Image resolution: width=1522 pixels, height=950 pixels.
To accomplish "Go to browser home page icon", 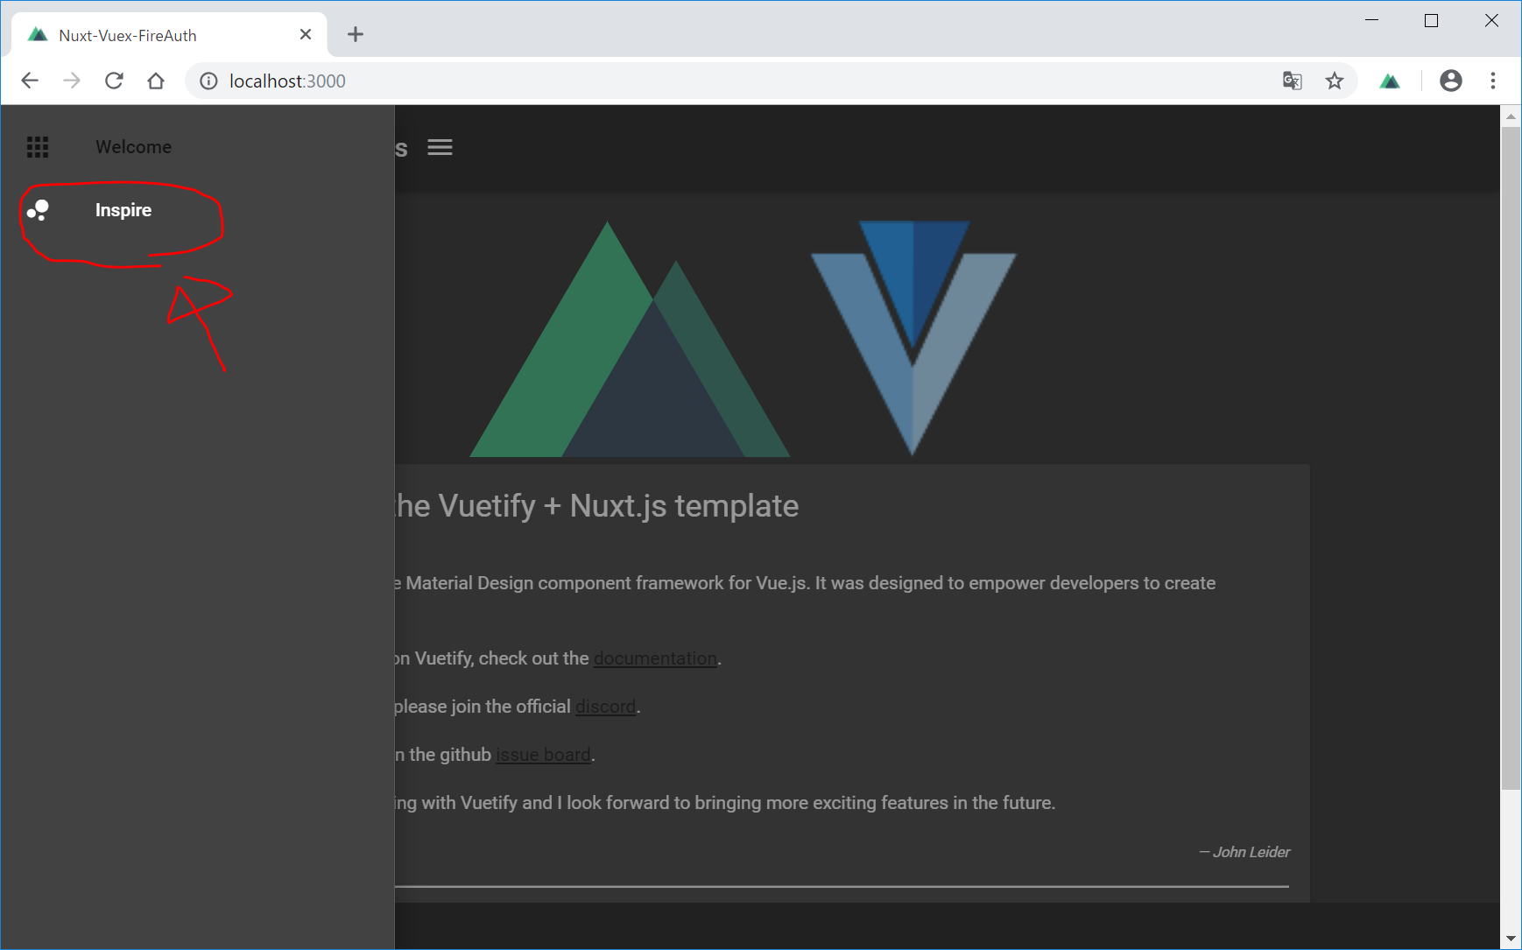I will coord(156,81).
